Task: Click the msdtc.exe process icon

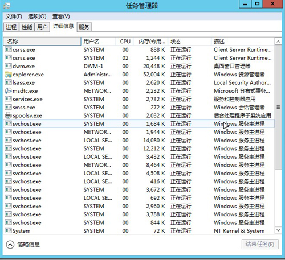Action: pos(8,91)
